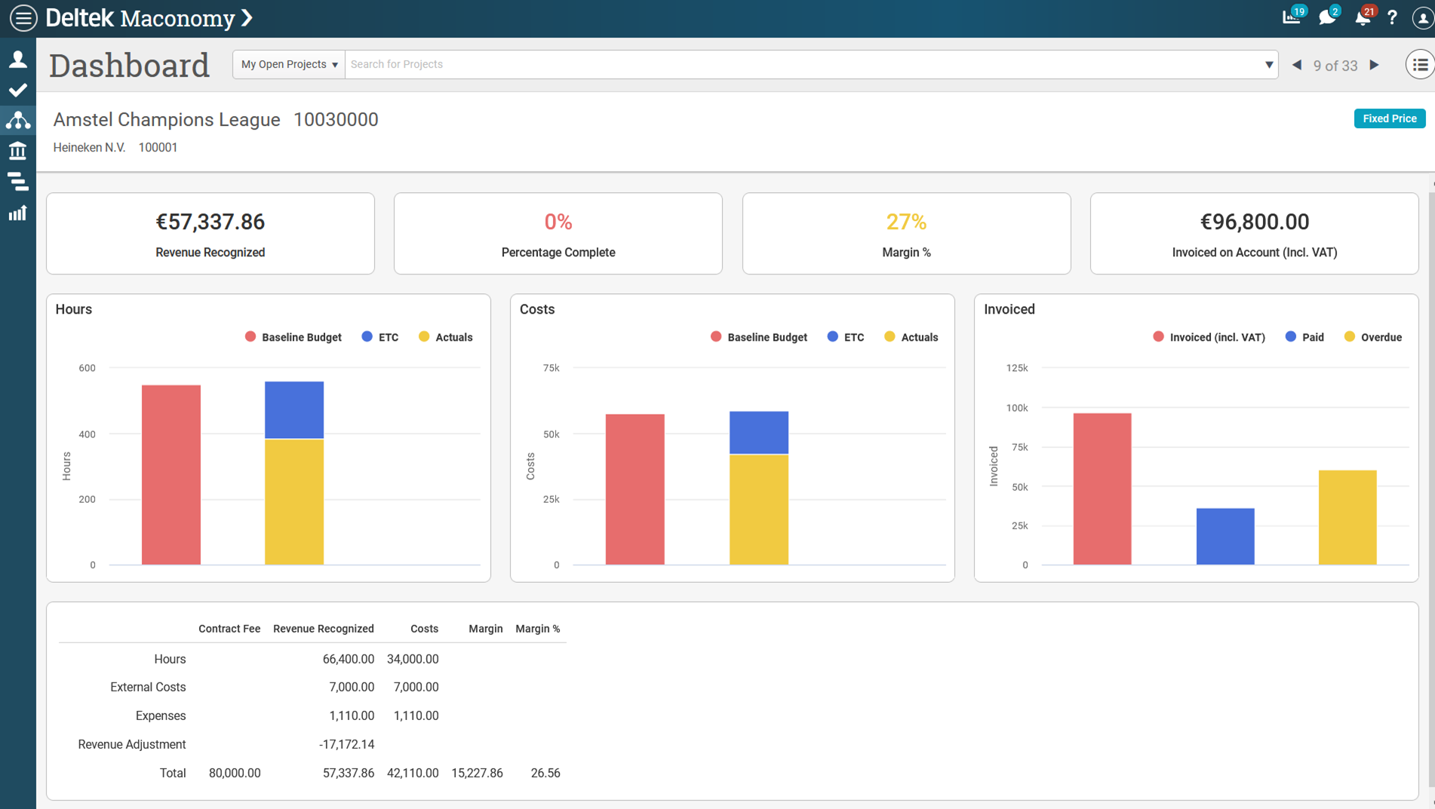Open the chart reports notifications icon

(x=1292, y=17)
